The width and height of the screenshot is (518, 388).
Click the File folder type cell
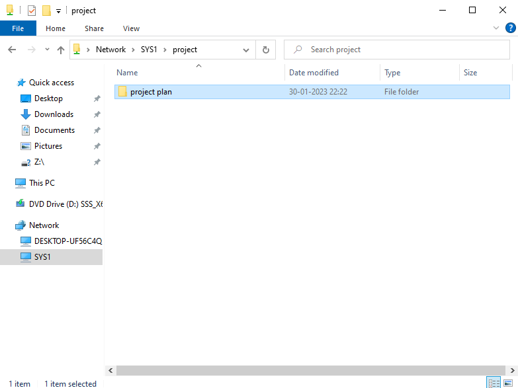tap(402, 92)
